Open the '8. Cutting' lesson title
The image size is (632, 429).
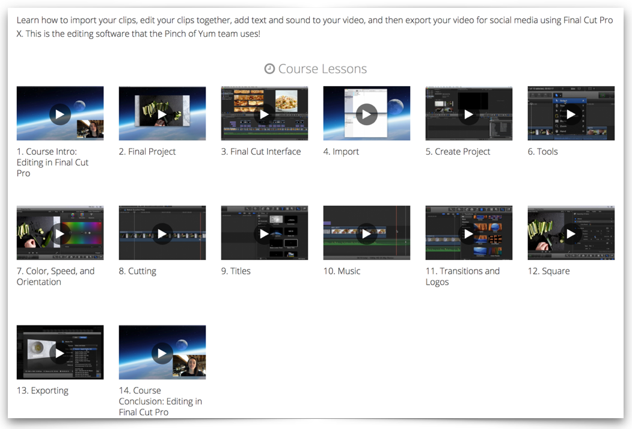click(x=138, y=271)
